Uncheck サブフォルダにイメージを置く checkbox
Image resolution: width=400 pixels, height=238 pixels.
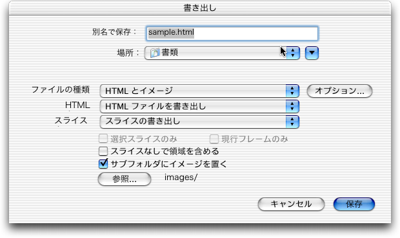coord(103,164)
